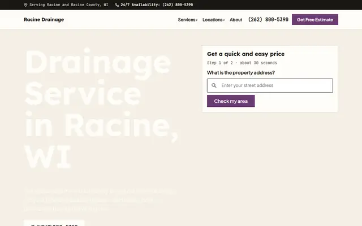
Task: Expand the Locations dropdown menu
Action: pyautogui.click(x=214, y=20)
